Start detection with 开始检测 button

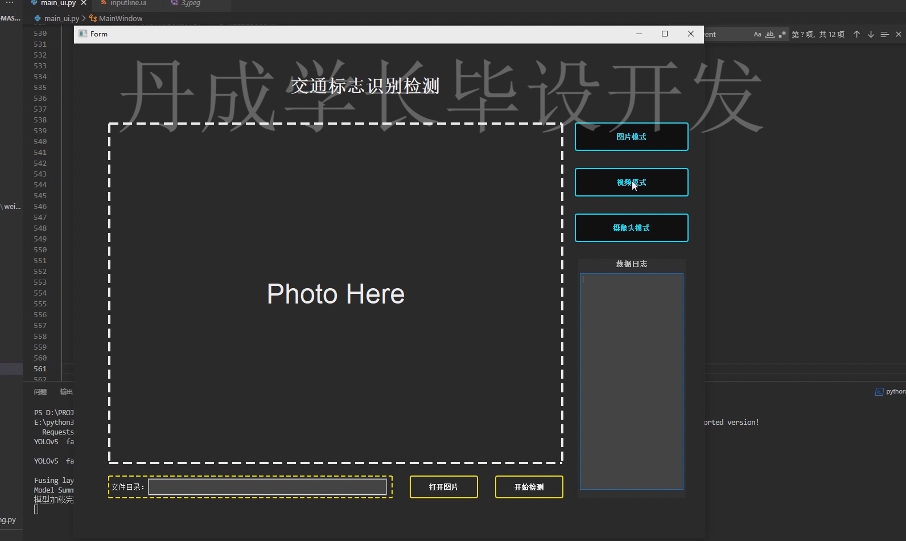[x=529, y=487]
